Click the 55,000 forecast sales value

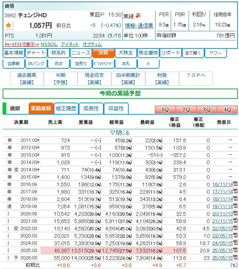coord(62,258)
